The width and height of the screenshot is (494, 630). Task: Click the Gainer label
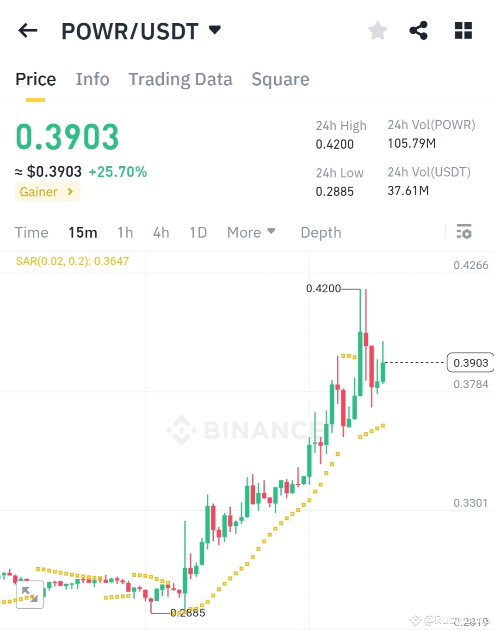pos(38,192)
